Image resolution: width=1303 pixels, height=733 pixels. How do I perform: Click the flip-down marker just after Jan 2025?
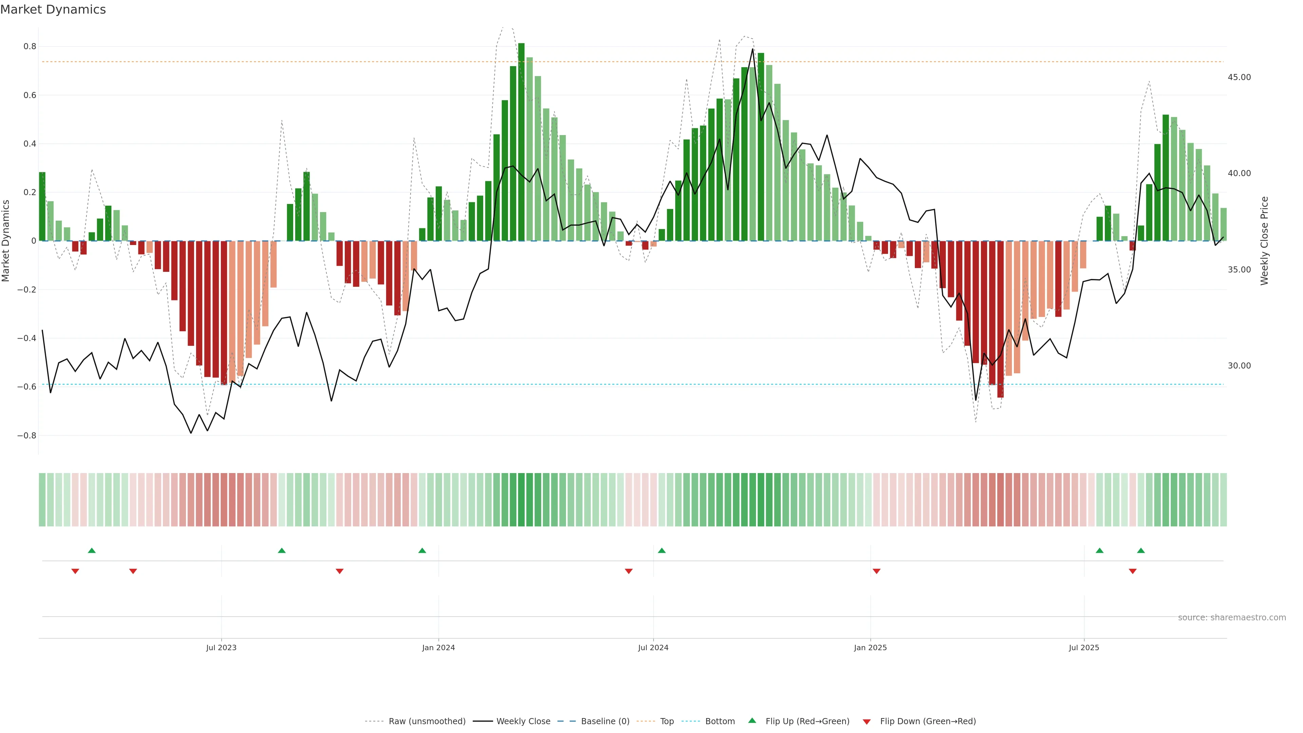click(x=876, y=571)
